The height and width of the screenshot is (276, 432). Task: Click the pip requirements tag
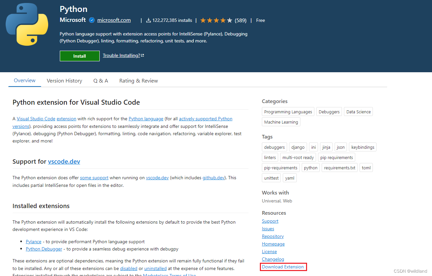[337, 157]
